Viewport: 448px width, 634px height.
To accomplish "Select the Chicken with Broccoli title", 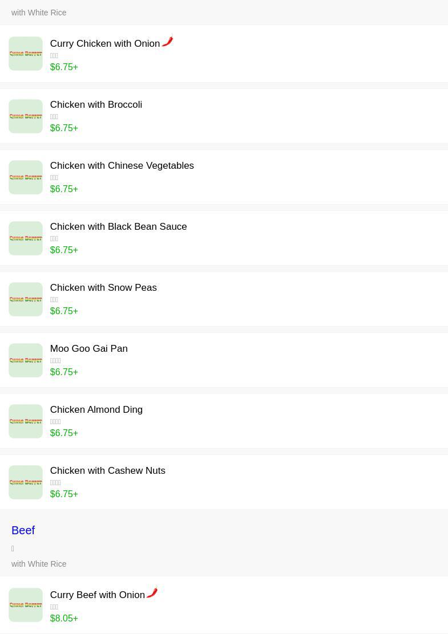I will (96, 105).
